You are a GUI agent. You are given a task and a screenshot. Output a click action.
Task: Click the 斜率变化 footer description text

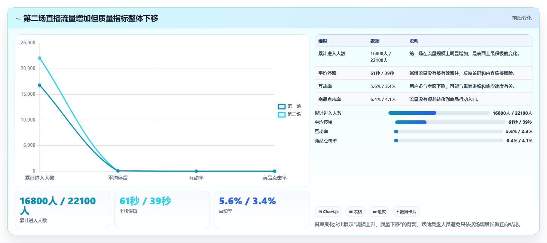(418, 224)
